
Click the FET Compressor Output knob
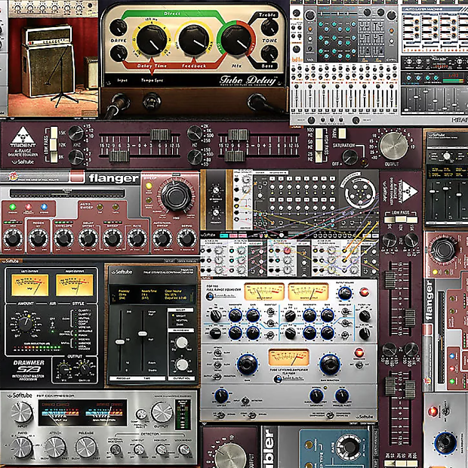tap(162, 412)
